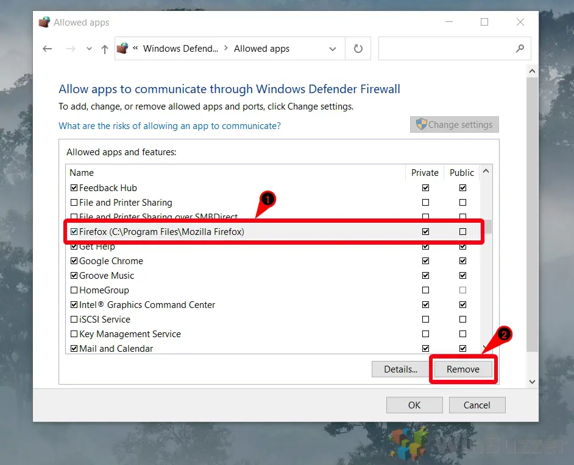The height and width of the screenshot is (465, 574).
Task: Check File and Printer Sharing Private box
Action: (x=425, y=203)
